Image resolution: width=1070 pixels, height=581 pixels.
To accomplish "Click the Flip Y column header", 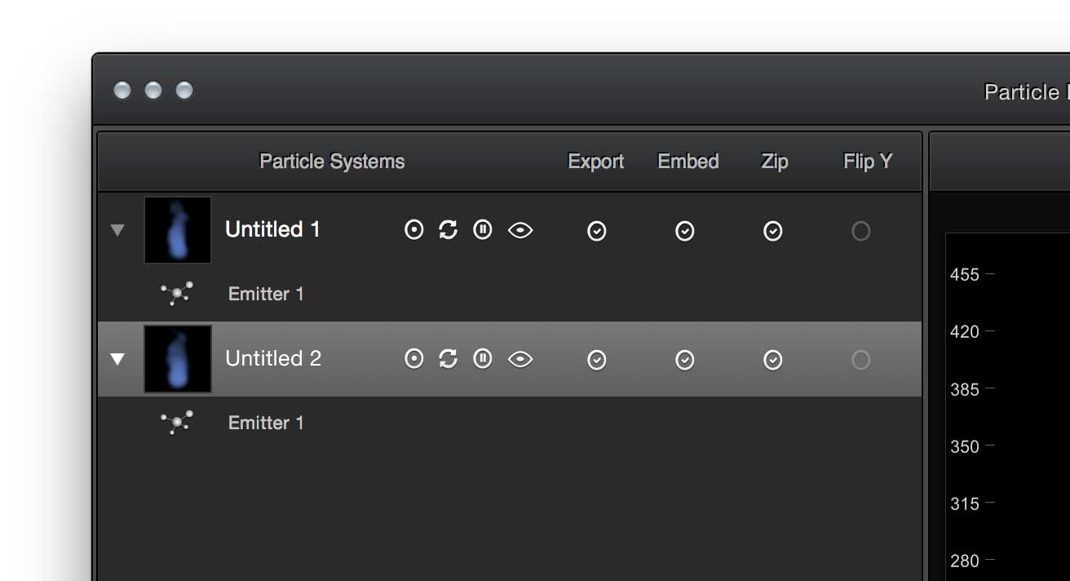I will pyautogui.click(x=868, y=162).
